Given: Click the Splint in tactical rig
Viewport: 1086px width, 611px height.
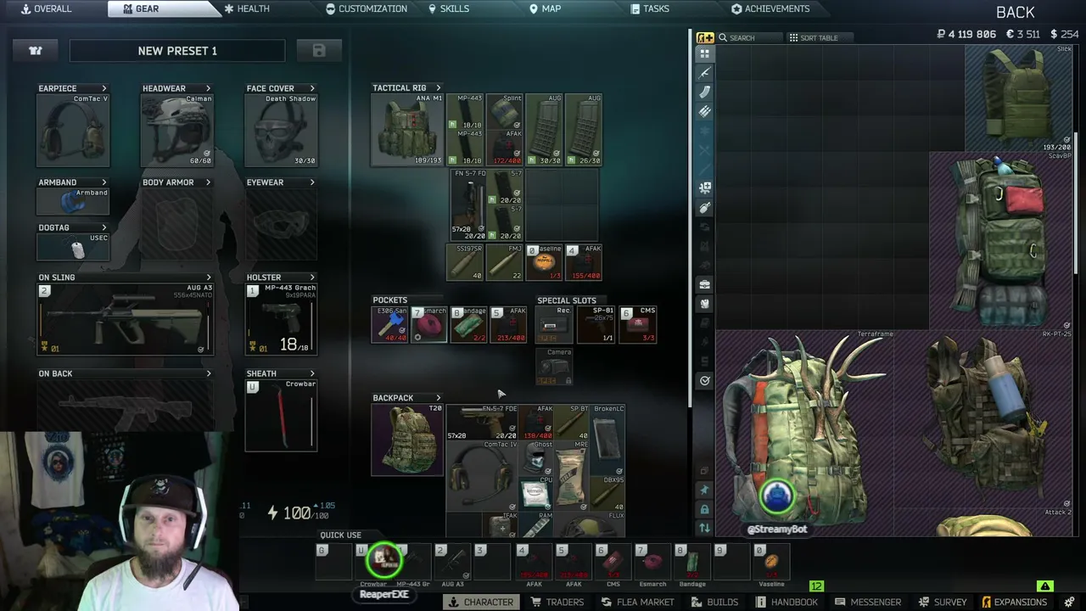Looking at the screenshot, I should 507,111.
